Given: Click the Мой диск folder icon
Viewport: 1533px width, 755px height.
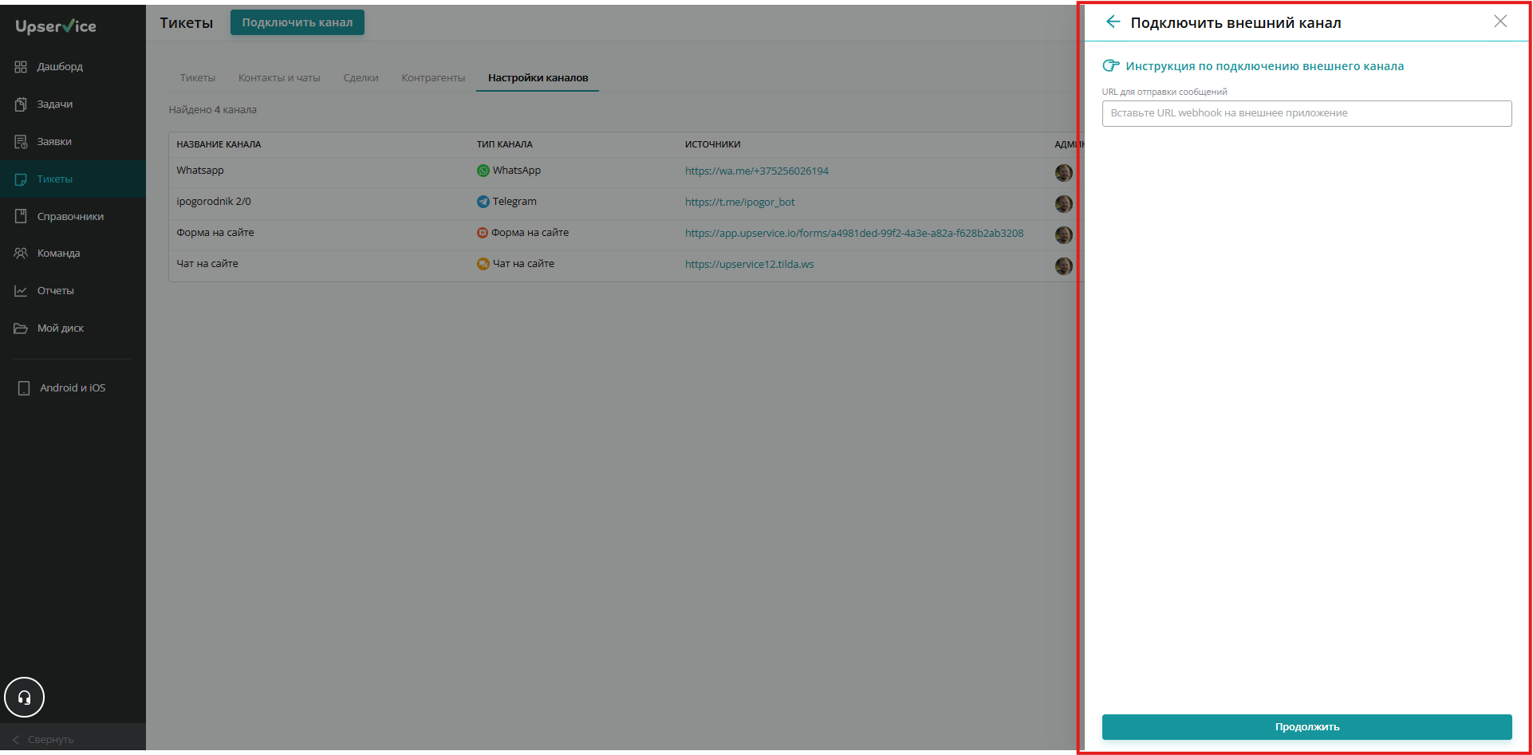Looking at the screenshot, I should (21, 328).
